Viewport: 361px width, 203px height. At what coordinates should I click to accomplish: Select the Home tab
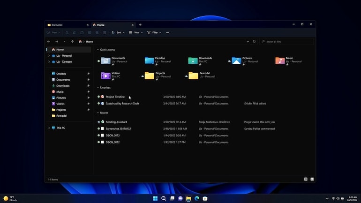click(113, 25)
